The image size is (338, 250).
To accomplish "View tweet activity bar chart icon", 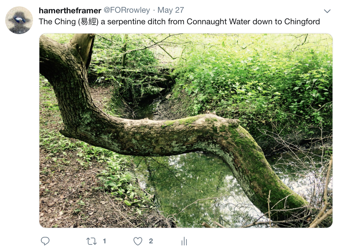I will click(184, 241).
